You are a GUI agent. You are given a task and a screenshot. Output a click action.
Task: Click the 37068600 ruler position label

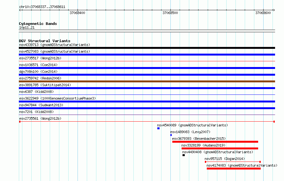263,13
